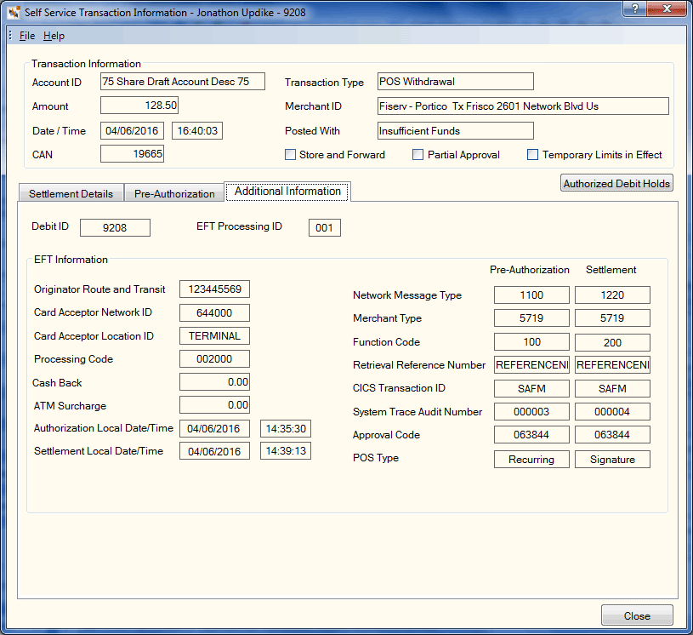
Task: Click the Merchant ID field Fiserv - Portico
Action: click(523, 106)
